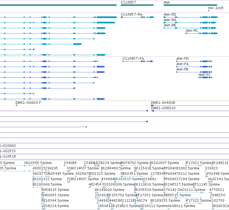Select EST EK110610.5prime
The height and width of the screenshot is (210, 229).
[149, 184]
